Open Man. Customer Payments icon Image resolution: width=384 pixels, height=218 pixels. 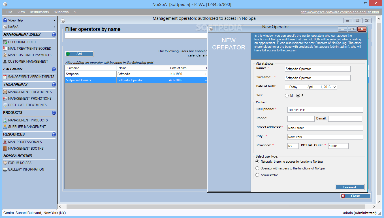coord(5,55)
